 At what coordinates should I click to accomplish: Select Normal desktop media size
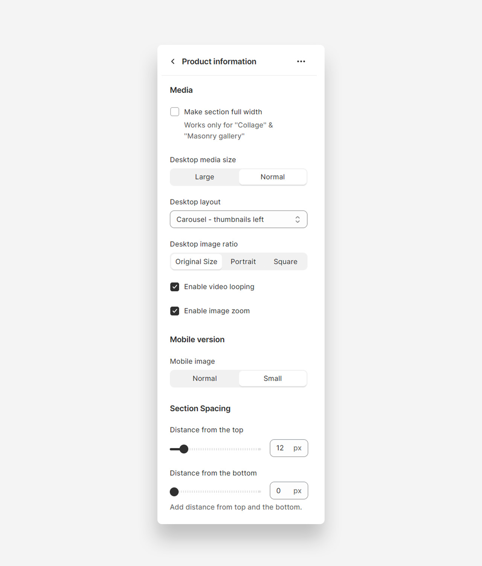point(273,177)
